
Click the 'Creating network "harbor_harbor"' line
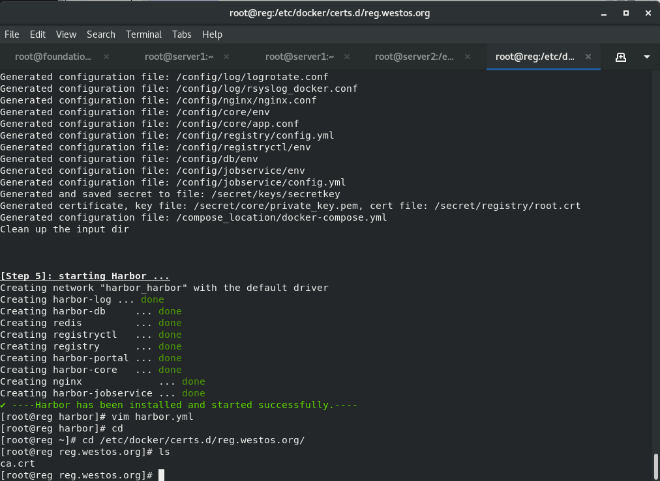[x=164, y=288]
